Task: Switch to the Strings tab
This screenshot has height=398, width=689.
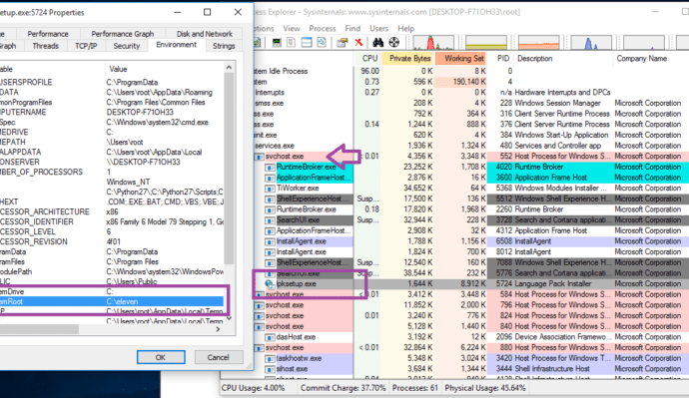Action: (x=224, y=46)
